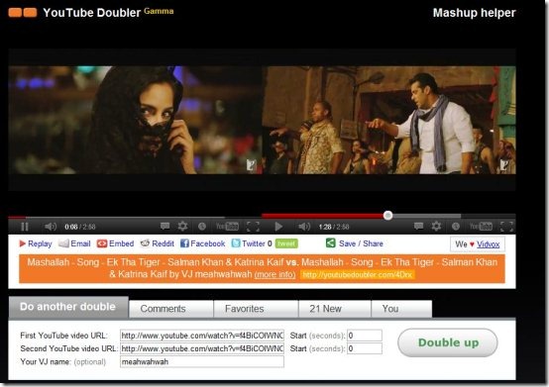Click YouTube logo on left video

point(227,227)
